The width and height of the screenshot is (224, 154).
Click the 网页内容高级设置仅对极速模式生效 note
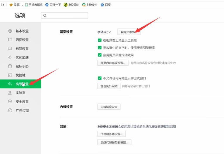[153, 63]
